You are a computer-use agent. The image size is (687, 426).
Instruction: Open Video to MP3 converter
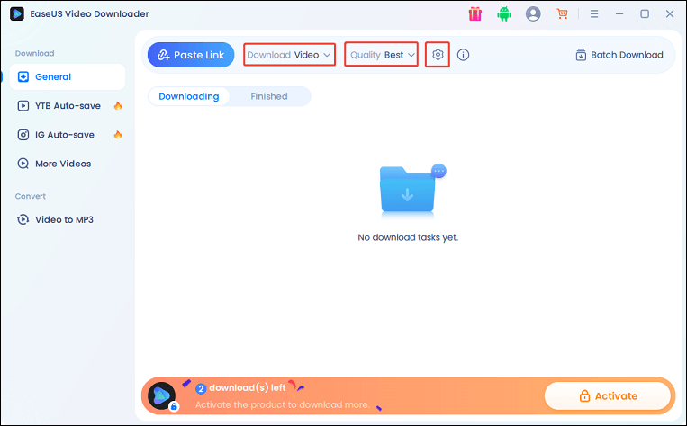click(68, 219)
